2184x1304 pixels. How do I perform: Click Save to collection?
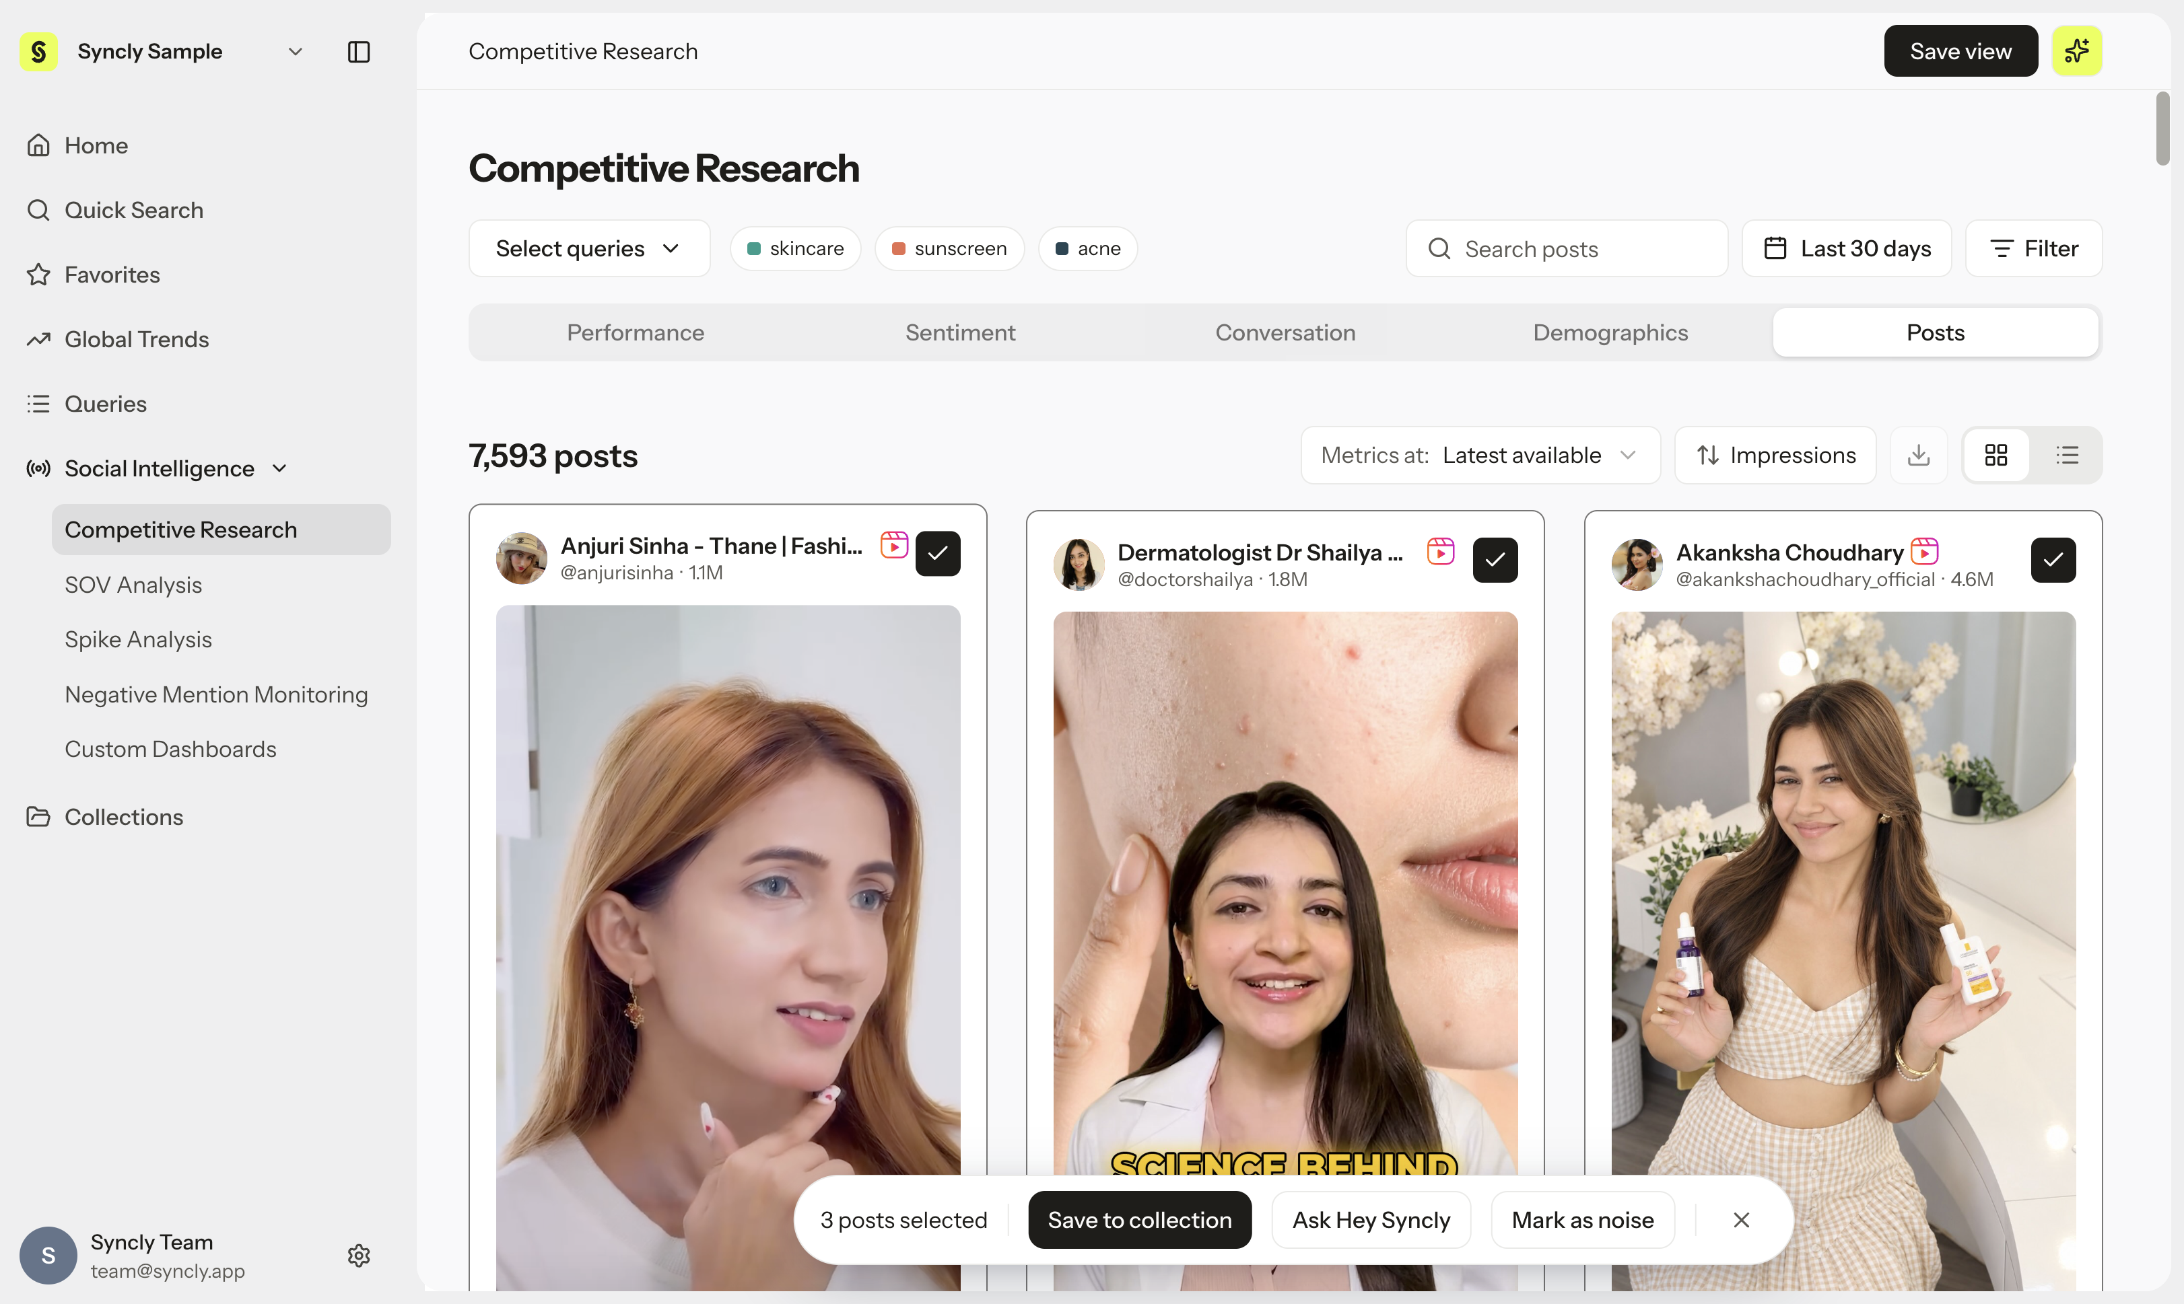1140,1220
